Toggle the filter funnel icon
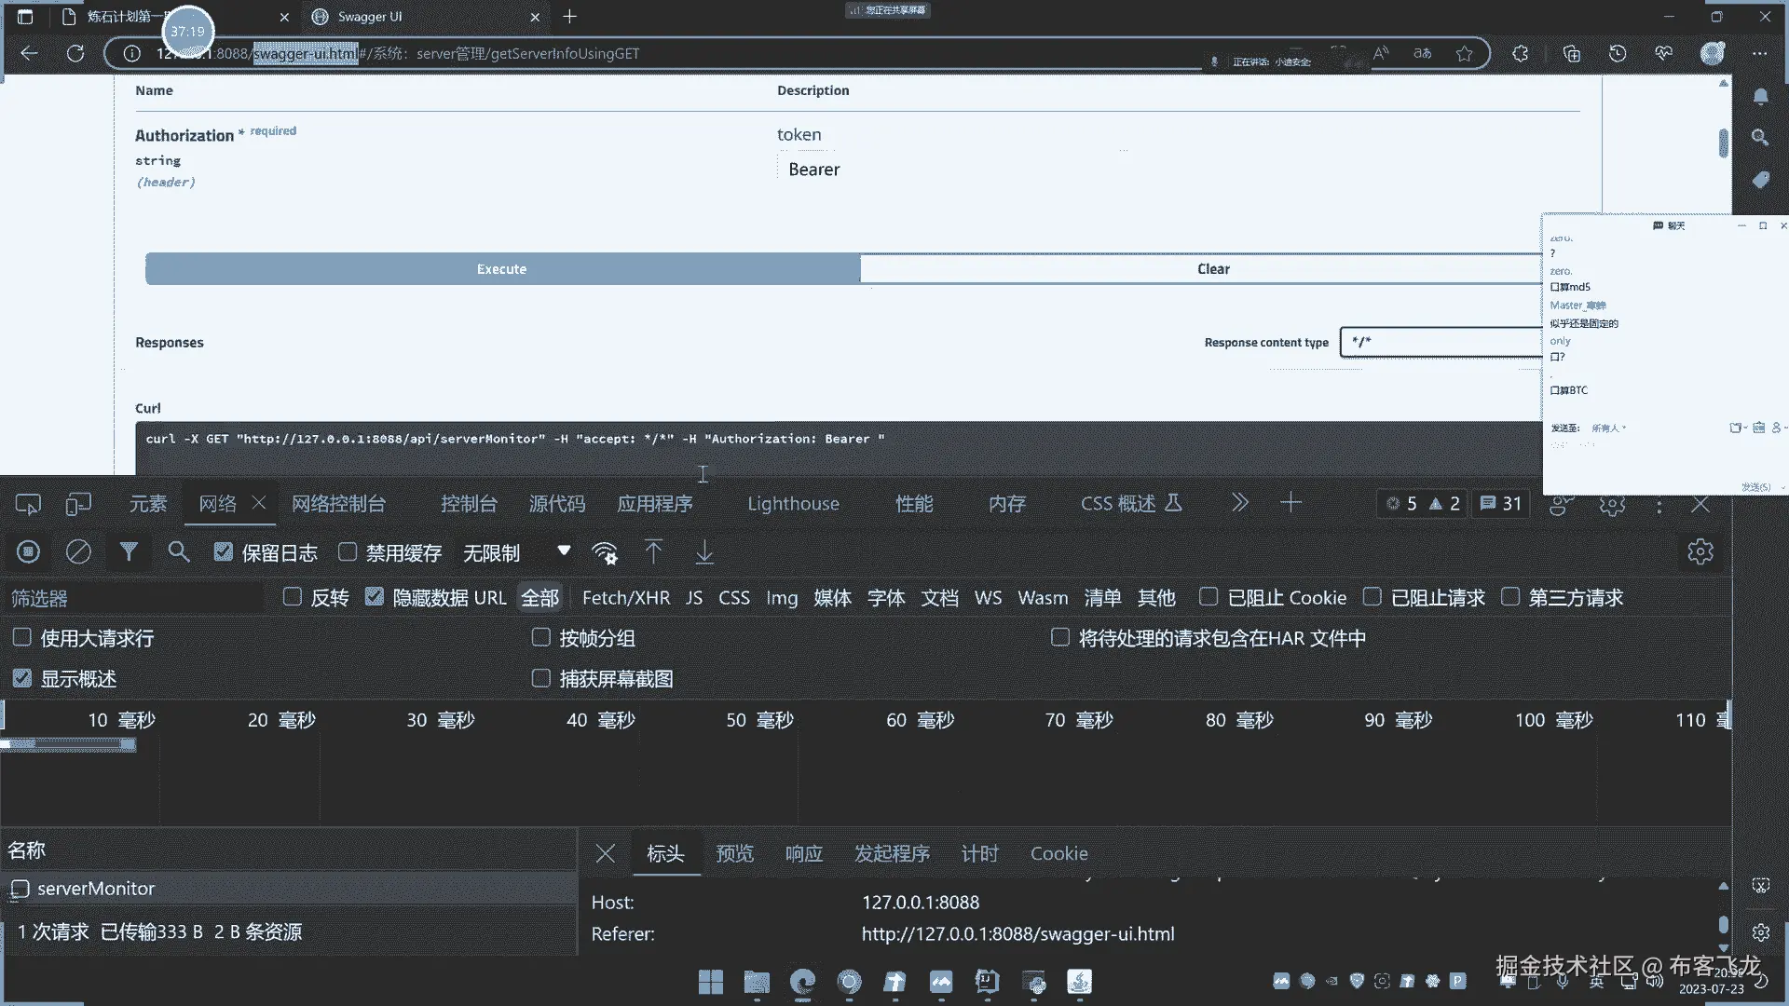The width and height of the screenshot is (1789, 1006). [129, 552]
